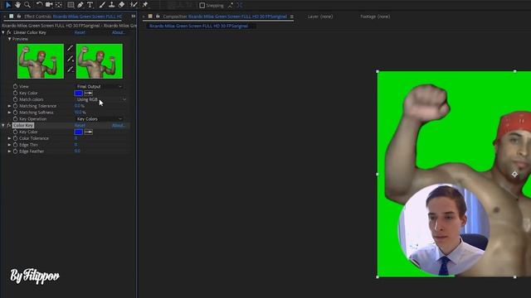Open Key Operation dropdown Key Colors
531x298 pixels.
[99, 119]
